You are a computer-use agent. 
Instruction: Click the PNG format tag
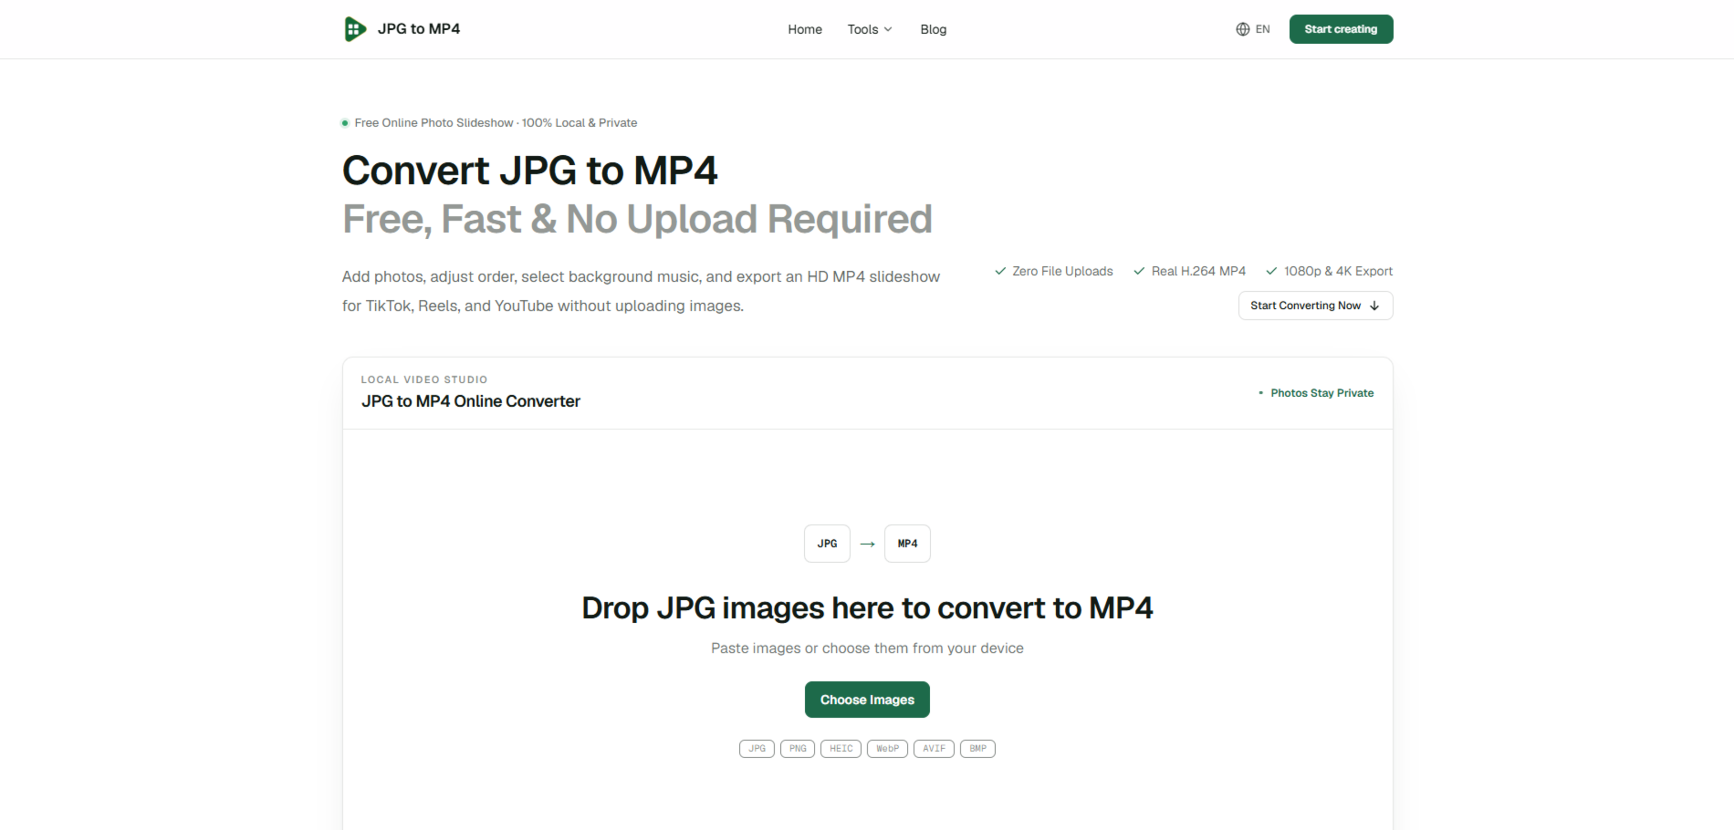(797, 749)
